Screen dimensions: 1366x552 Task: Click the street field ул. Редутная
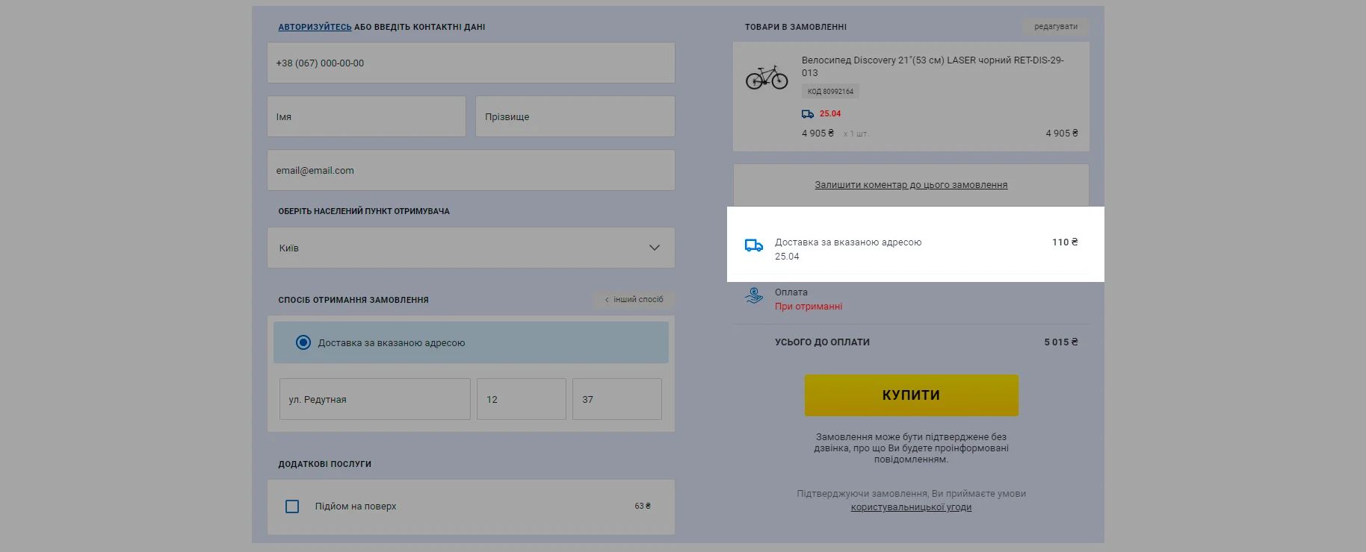tap(375, 399)
